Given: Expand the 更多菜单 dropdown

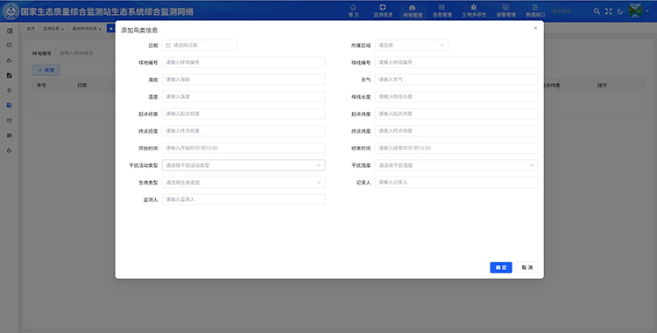Looking at the screenshot, I should 564,11.
